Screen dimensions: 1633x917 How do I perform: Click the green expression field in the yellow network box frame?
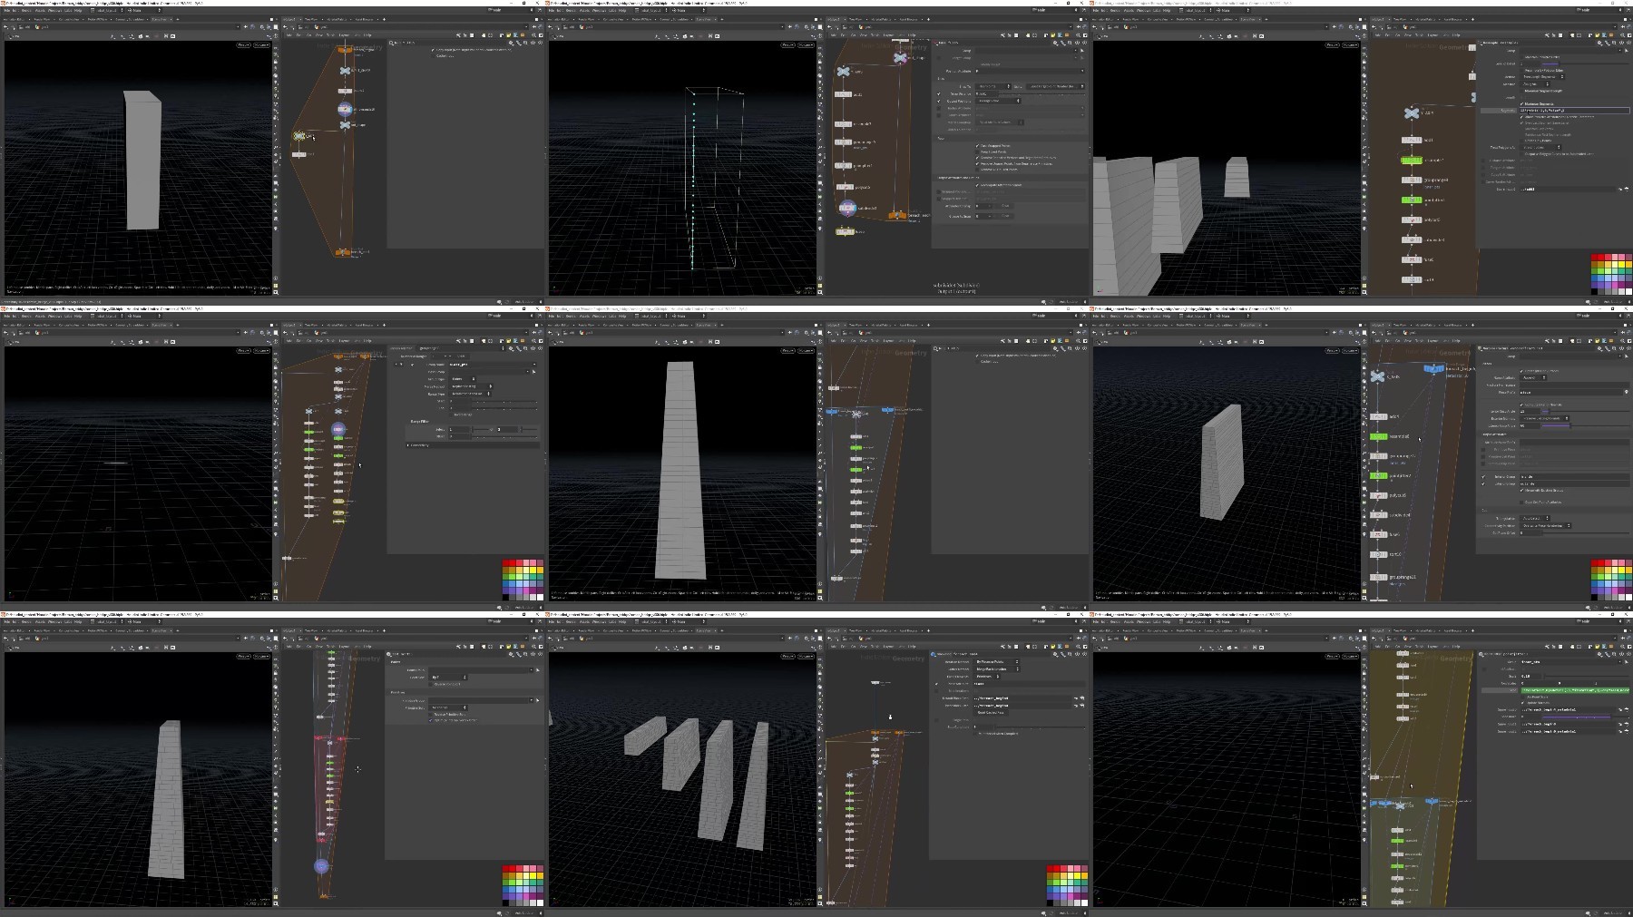(x=1575, y=690)
